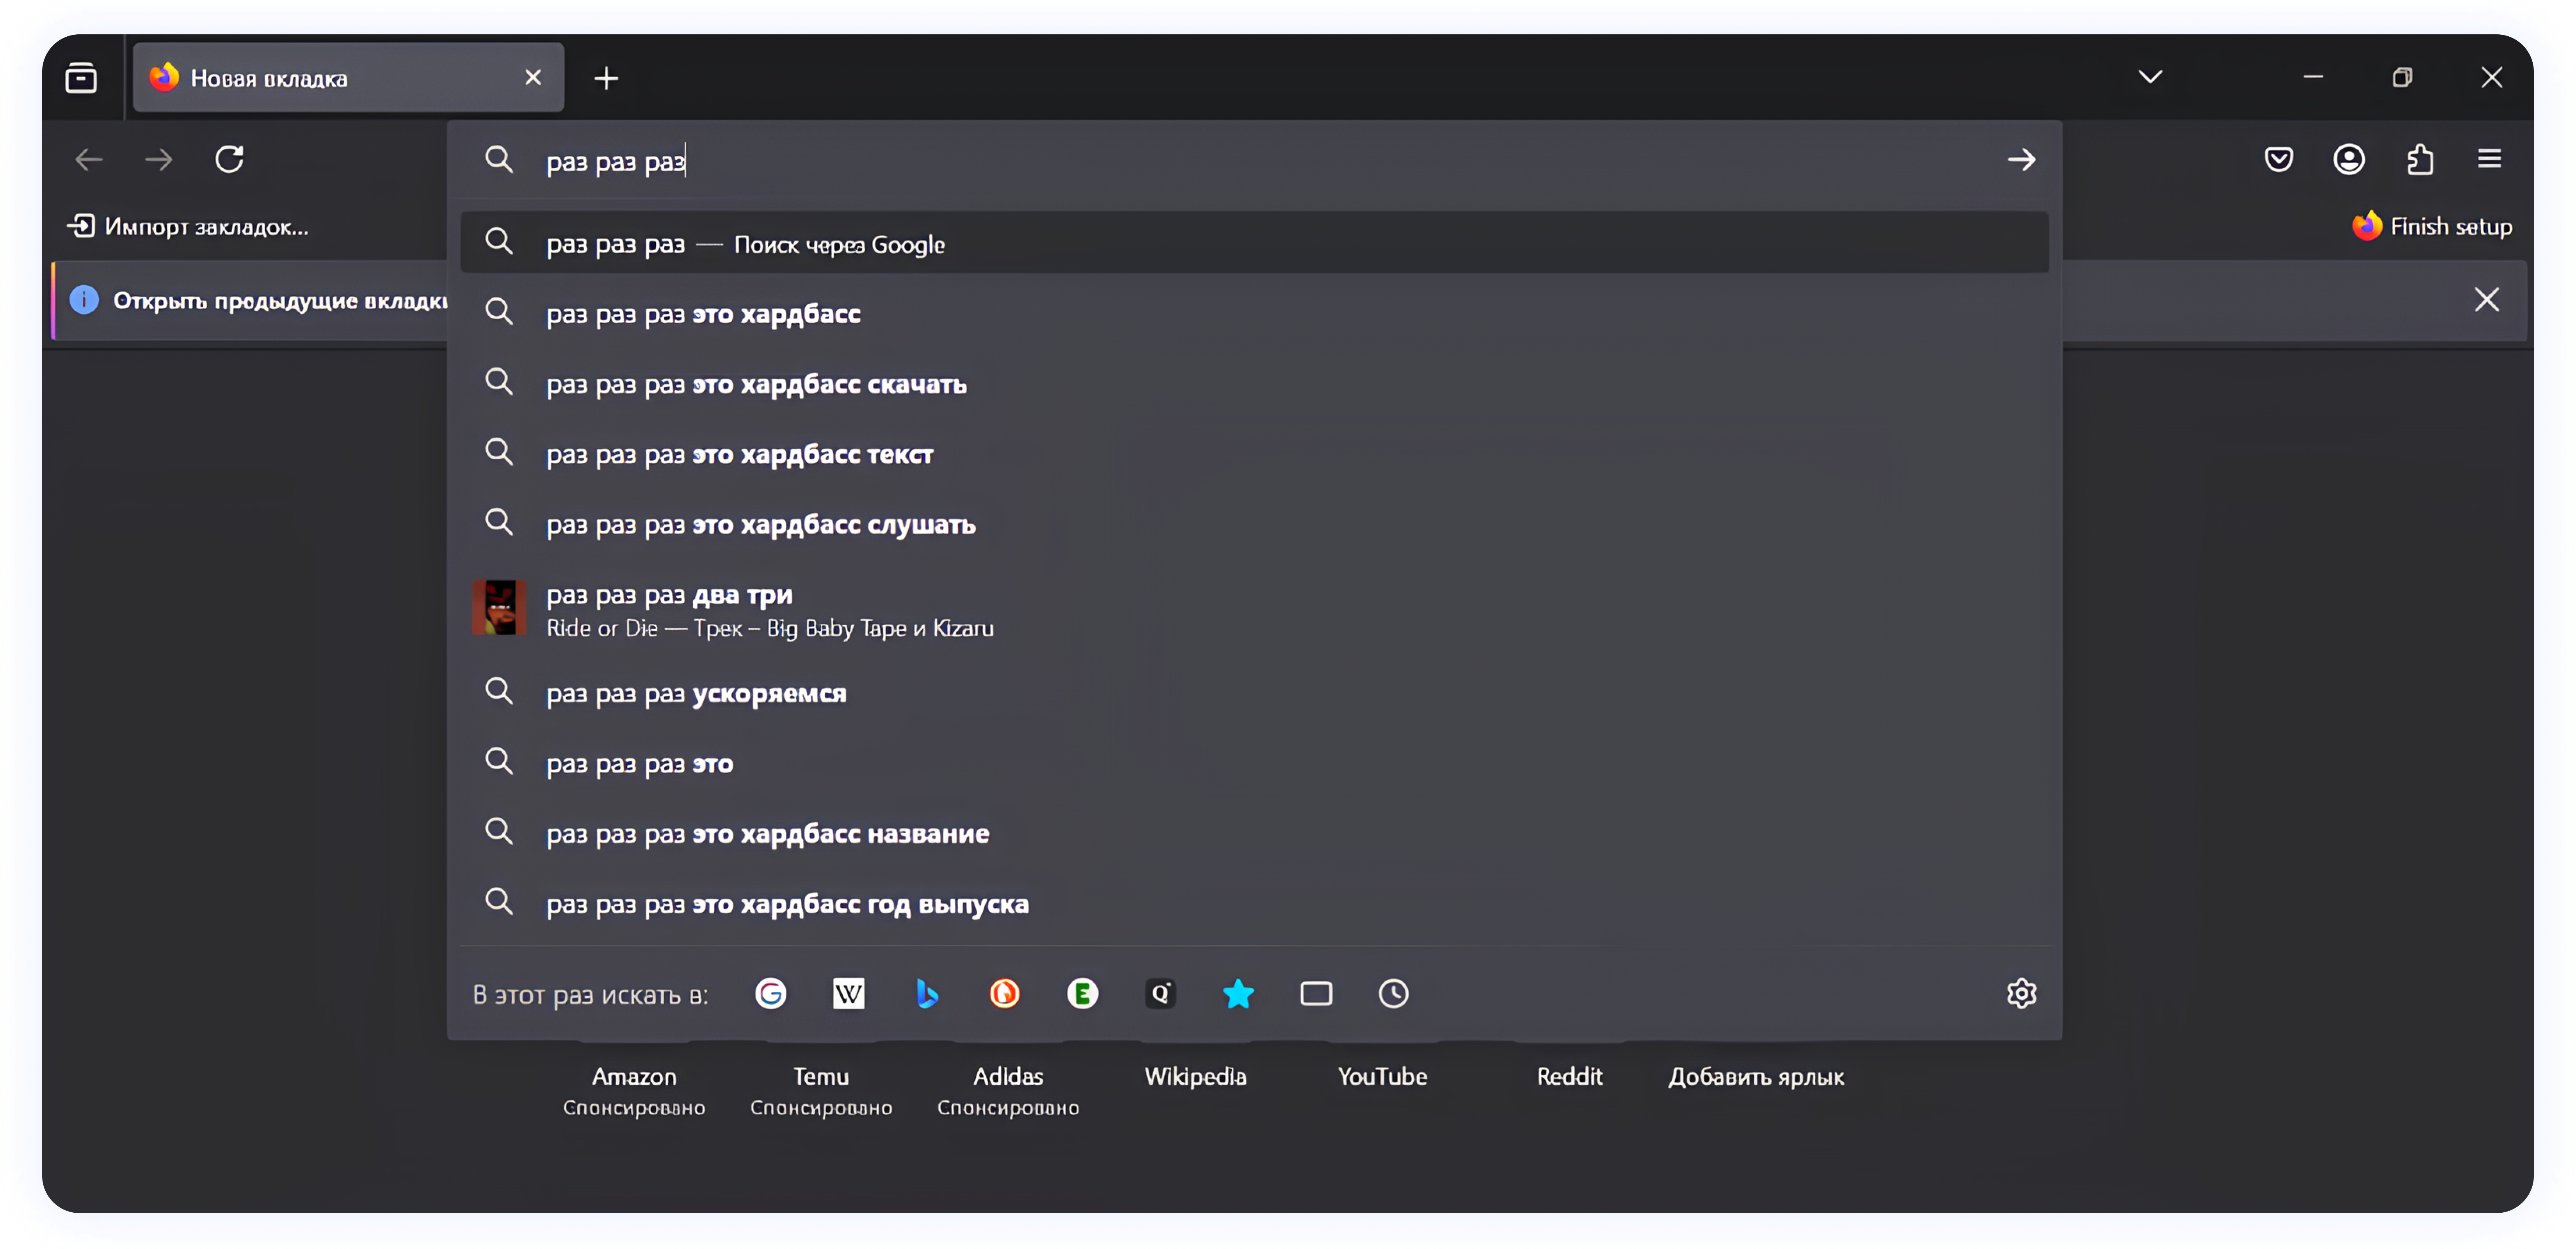Click the Finish setup button

coord(2432,226)
